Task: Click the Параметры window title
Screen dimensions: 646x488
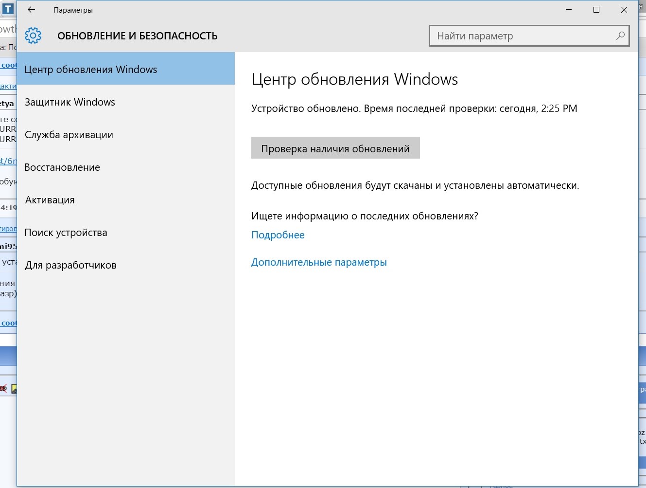Action: [x=73, y=10]
